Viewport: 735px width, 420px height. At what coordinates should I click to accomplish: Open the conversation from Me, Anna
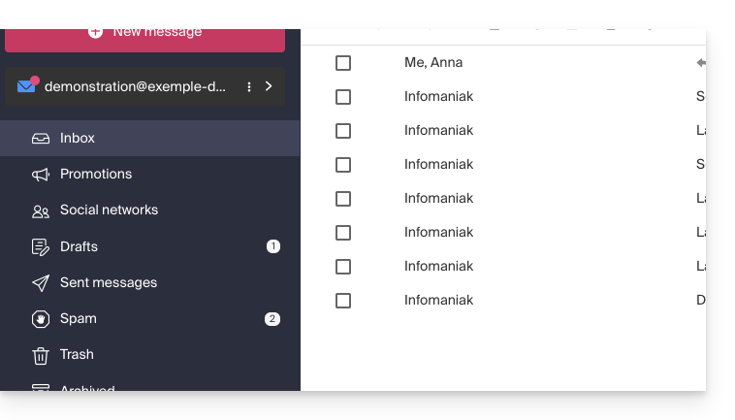tap(433, 63)
